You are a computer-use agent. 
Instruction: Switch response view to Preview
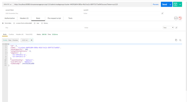(x=15, y=40)
